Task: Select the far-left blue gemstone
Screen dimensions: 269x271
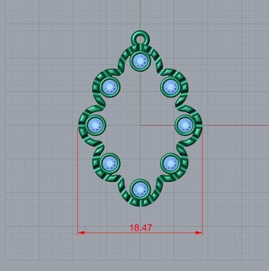Action: [x=95, y=125]
